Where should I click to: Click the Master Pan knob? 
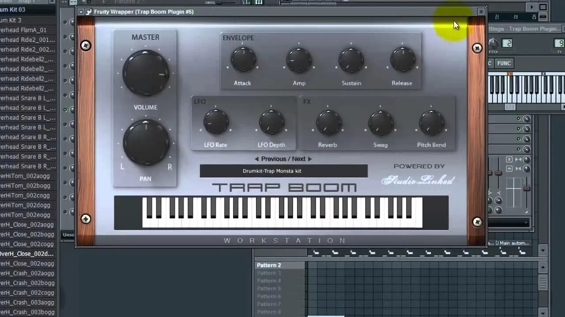pos(146,143)
